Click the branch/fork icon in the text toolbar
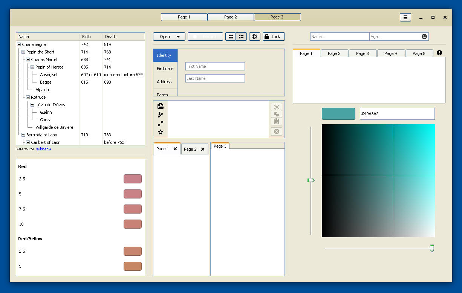The height and width of the screenshot is (293, 462). pyautogui.click(x=161, y=115)
